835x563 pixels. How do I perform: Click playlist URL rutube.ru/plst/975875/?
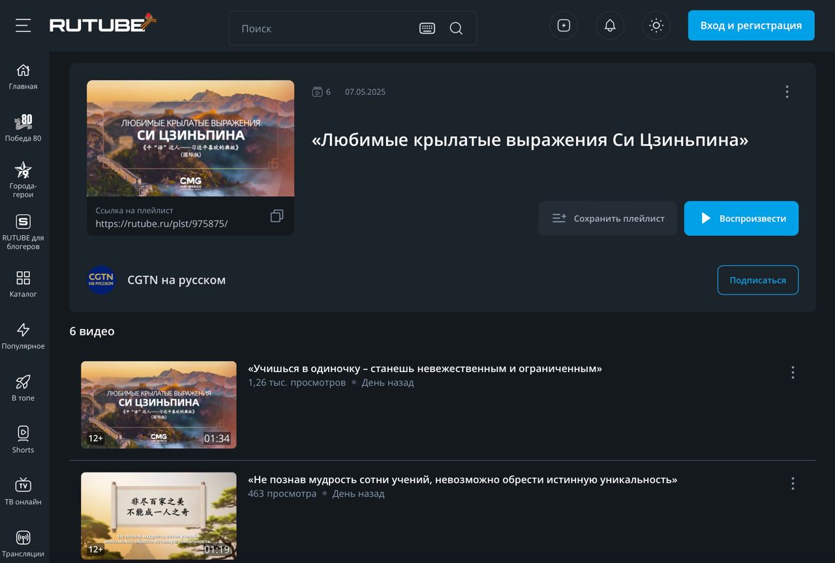point(162,224)
